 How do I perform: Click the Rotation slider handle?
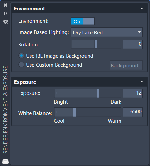click(x=96, y=44)
